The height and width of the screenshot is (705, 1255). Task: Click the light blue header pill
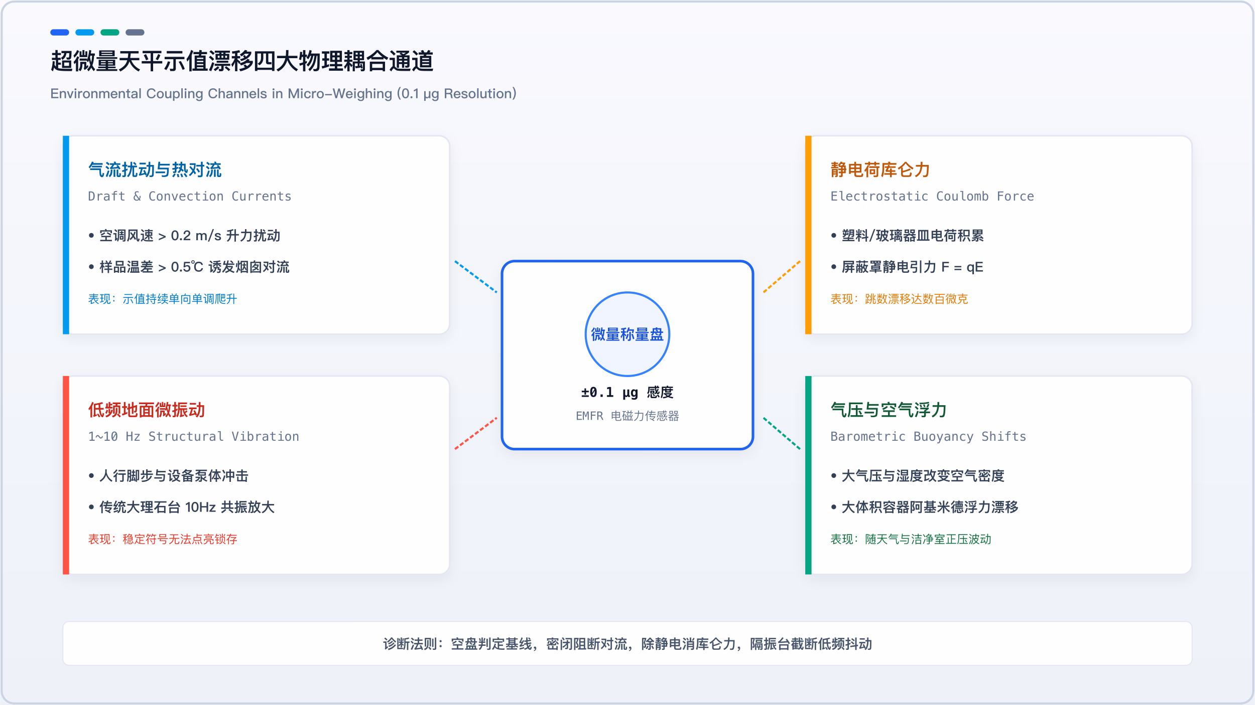(85, 33)
